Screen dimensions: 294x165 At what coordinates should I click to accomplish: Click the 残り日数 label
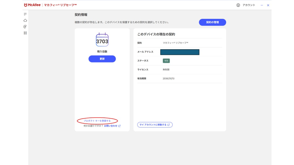(102, 51)
